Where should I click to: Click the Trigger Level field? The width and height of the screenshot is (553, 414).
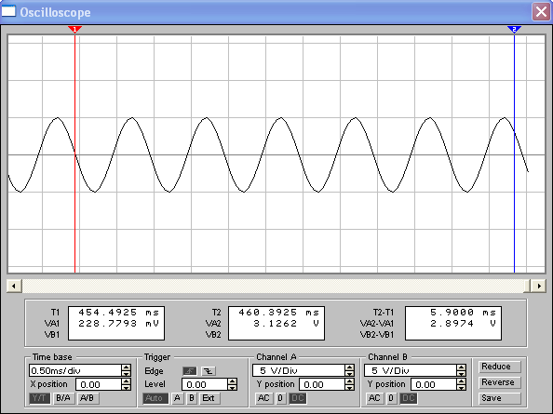pos(205,384)
